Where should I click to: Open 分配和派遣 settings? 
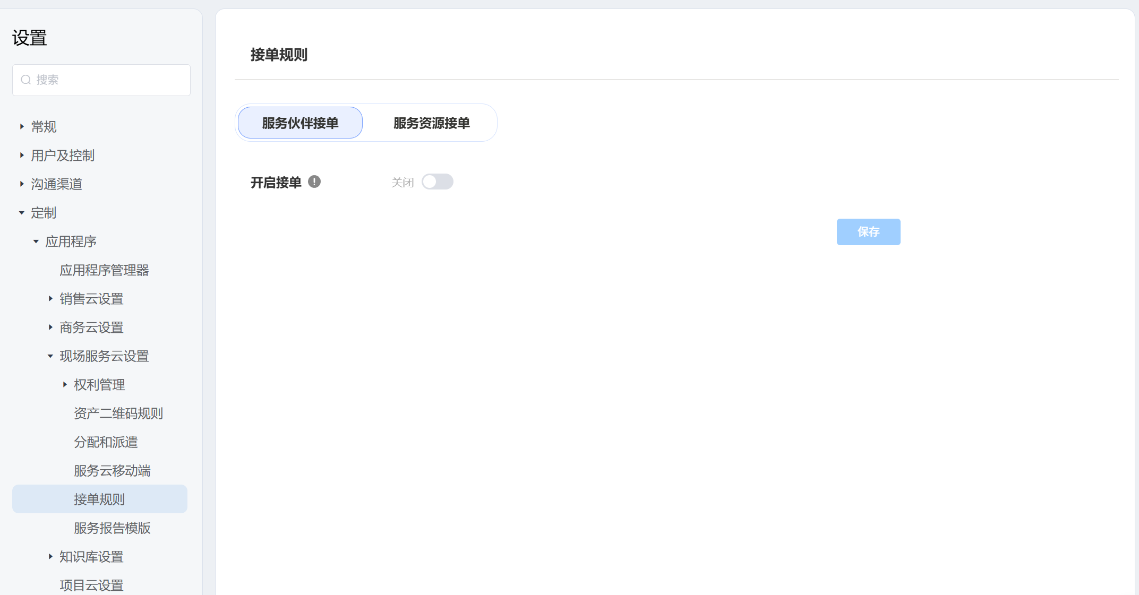coord(106,442)
